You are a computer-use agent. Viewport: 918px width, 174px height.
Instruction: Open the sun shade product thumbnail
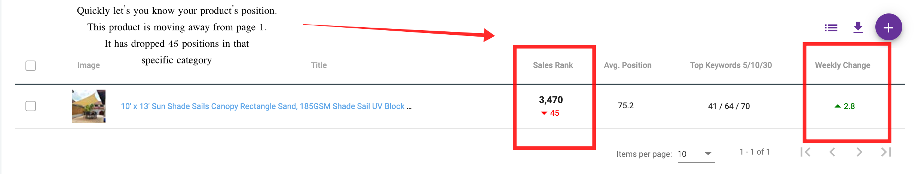coord(89,106)
